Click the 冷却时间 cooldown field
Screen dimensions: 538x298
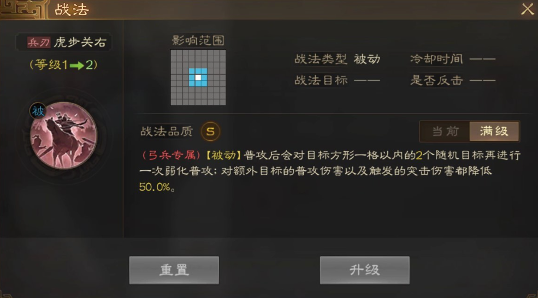click(x=453, y=59)
